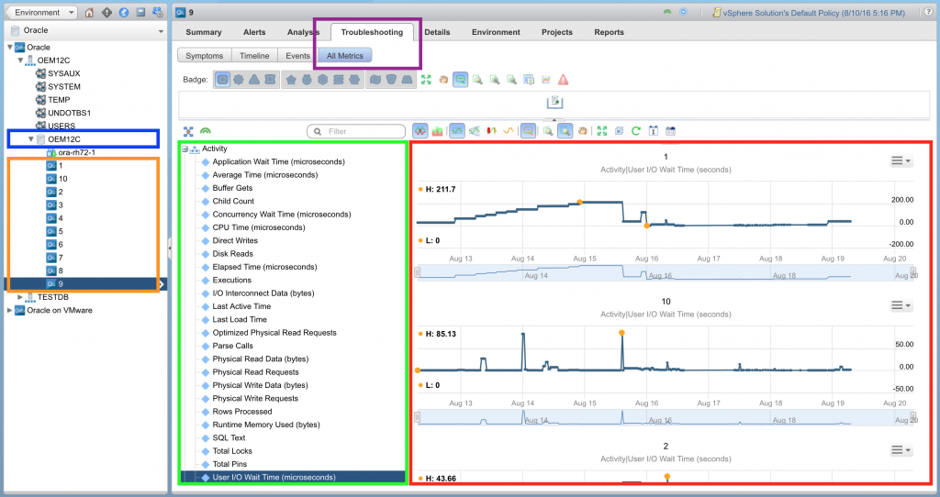Collapse the Activity metric group

185,149
